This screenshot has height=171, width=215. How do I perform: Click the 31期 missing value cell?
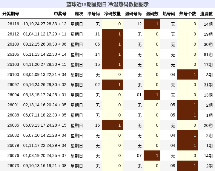pos(208,85)
